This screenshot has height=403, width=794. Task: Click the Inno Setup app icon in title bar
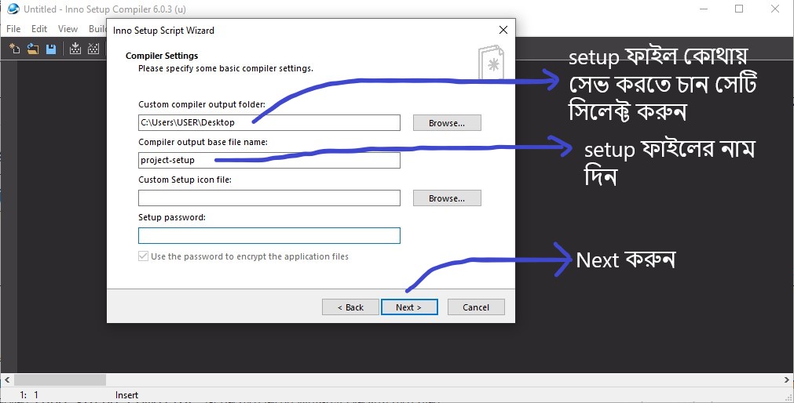click(13, 9)
